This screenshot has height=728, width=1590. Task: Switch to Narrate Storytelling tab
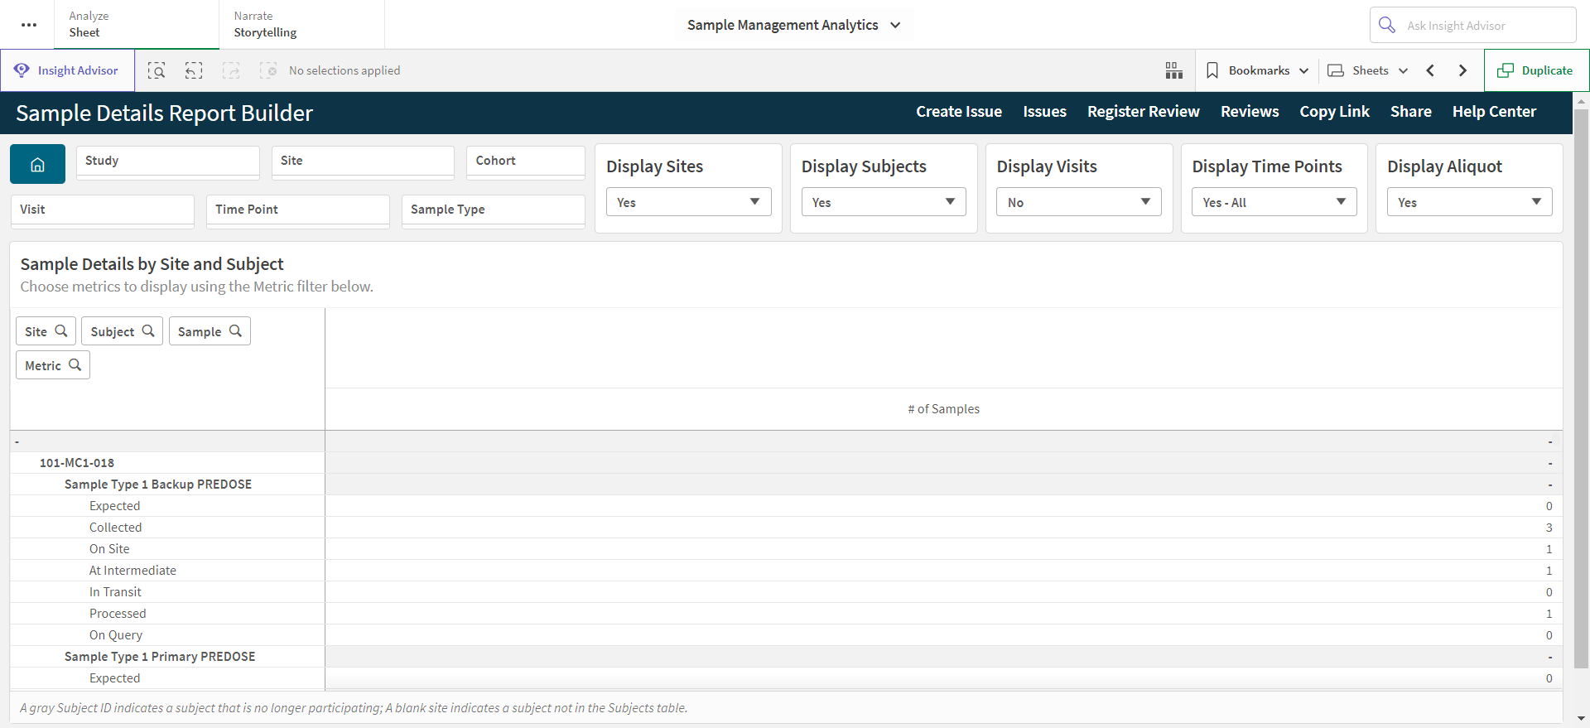tap(301, 24)
